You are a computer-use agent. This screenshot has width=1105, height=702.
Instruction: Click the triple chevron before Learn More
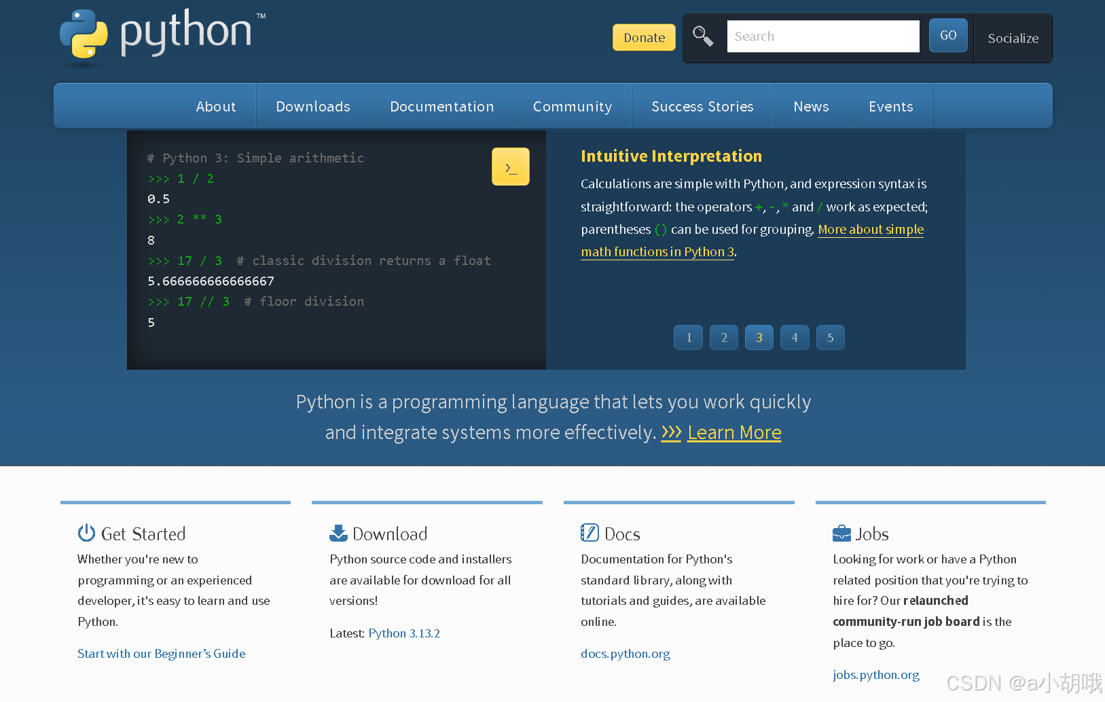[x=671, y=432]
